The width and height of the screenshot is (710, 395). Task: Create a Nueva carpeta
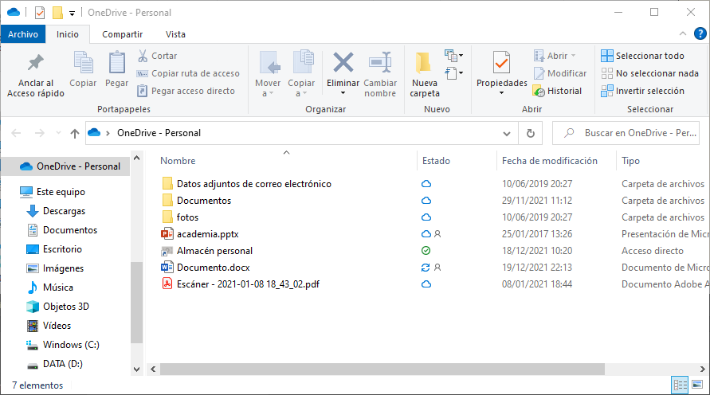[x=424, y=74]
